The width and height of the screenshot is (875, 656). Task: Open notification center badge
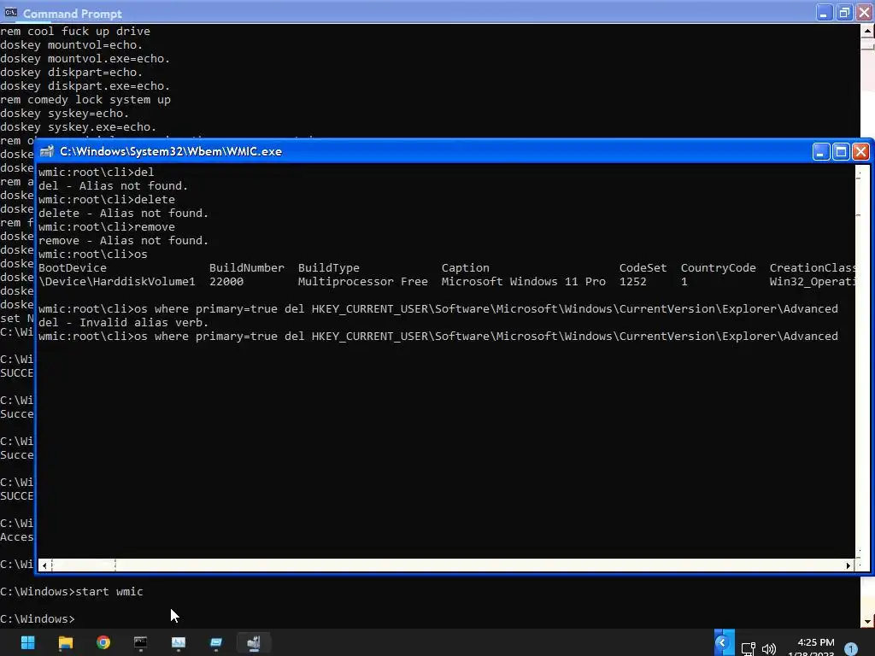click(850, 649)
